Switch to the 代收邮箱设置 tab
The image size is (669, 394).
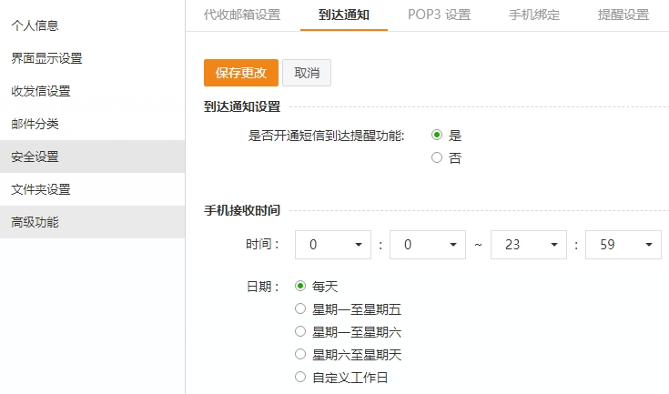(241, 15)
